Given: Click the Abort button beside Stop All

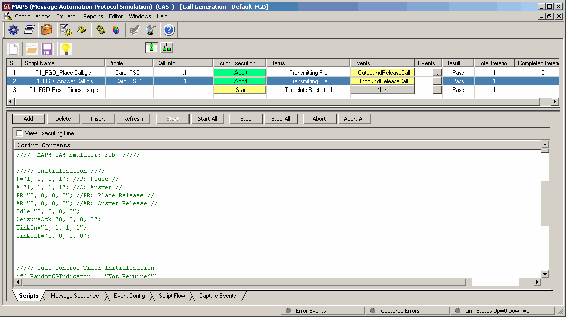Looking at the screenshot, I should click(x=319, y=119).
